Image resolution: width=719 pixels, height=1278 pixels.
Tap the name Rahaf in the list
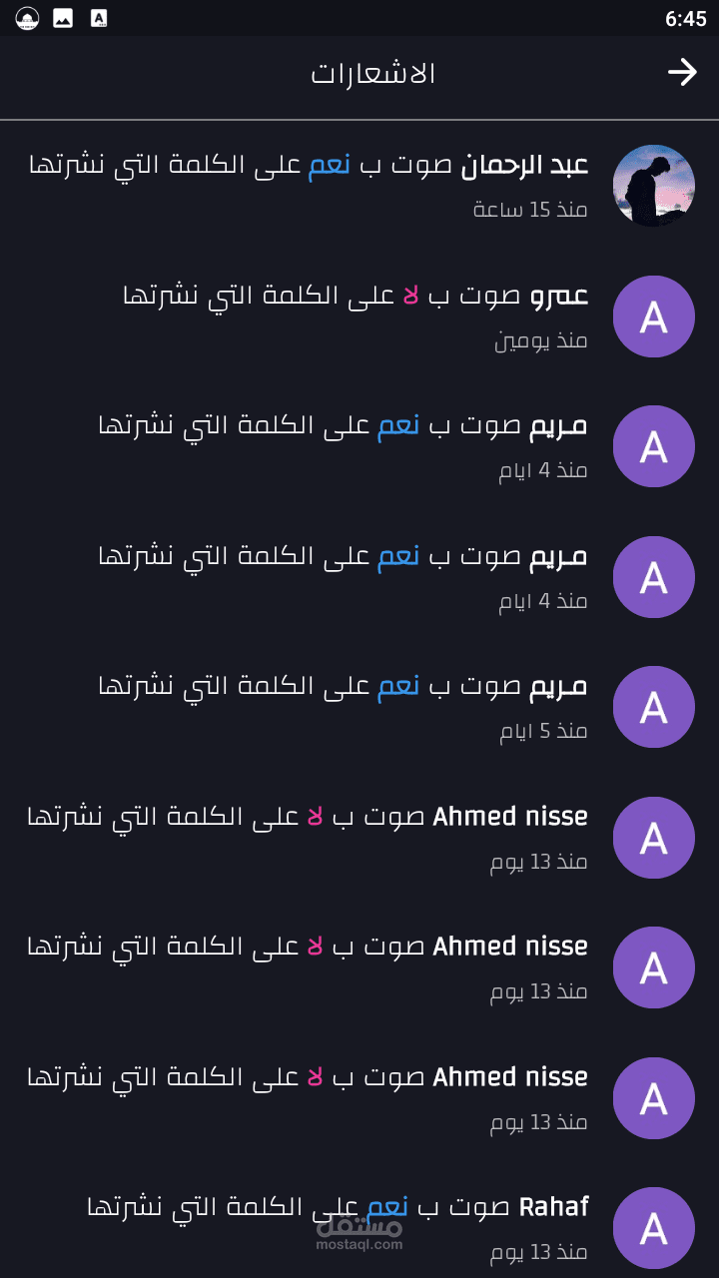(554, 1207)
